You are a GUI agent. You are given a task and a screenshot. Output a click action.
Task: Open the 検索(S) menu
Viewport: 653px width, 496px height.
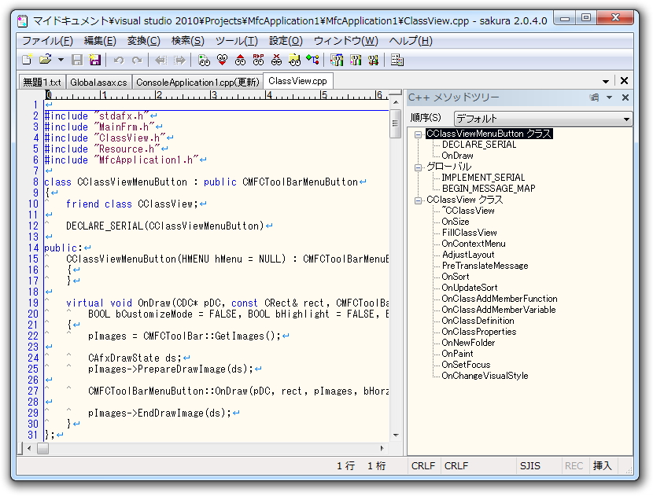click(187, 41)
